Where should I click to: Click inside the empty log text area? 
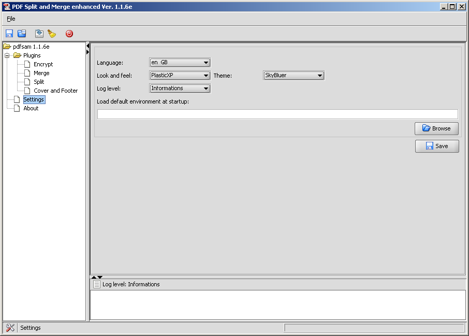pyautogui.click(x=278, y=305)
